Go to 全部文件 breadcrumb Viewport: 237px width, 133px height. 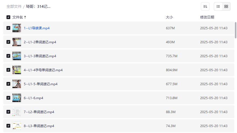(14, 6)
